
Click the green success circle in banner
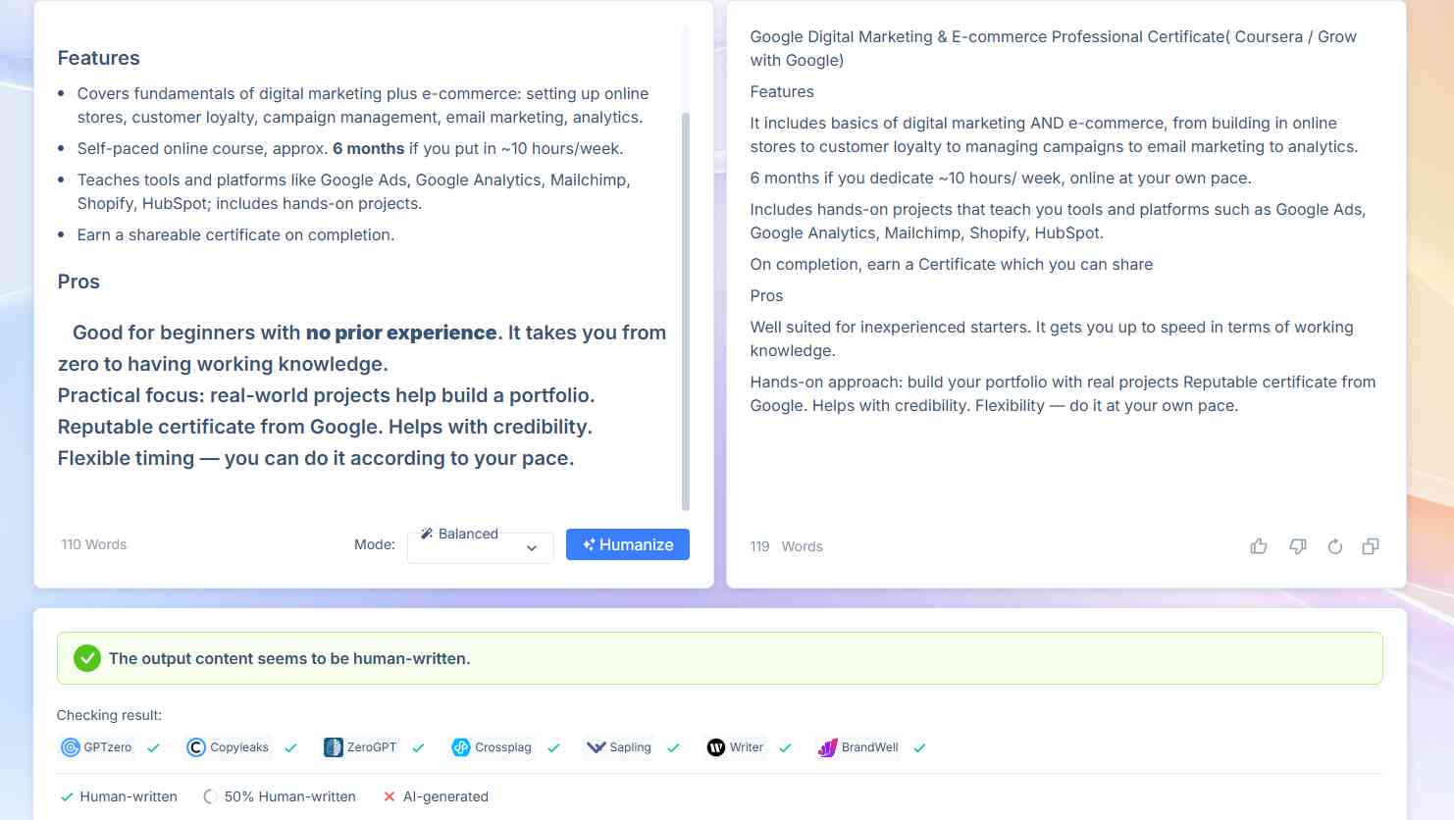(x=87, y=658)
